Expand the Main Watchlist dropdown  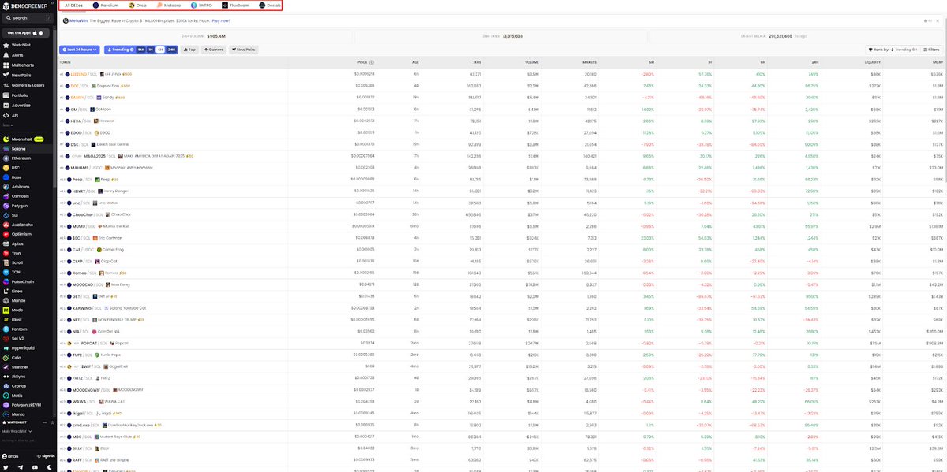click(15, 431)
